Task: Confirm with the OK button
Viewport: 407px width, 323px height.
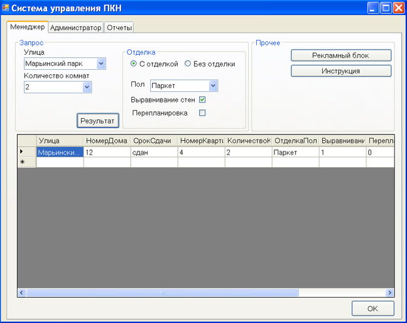Action: pyautogui.click(x=373, y=309)
